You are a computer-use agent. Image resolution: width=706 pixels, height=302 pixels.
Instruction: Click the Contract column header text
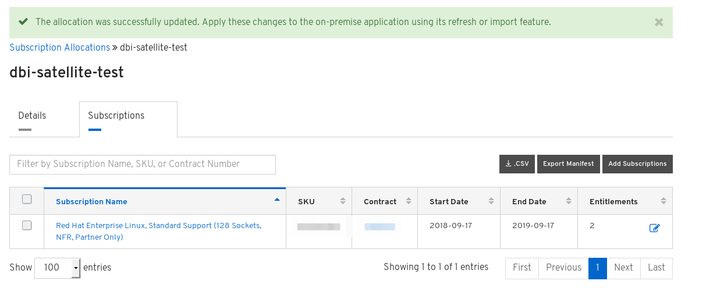click(380, 202)
